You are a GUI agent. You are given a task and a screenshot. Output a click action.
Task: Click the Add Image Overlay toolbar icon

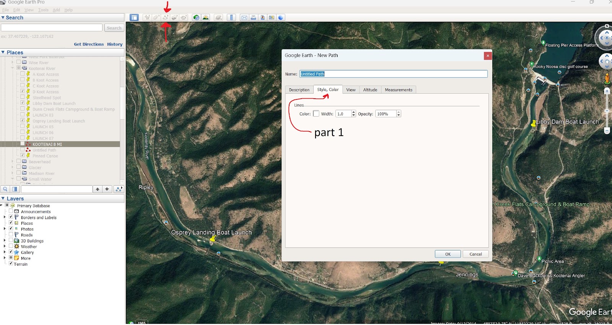[174, 18]
